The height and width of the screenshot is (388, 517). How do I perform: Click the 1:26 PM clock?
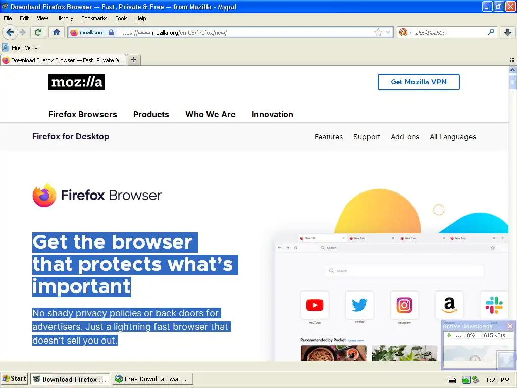pyautogui.click(x=497, y=380)
